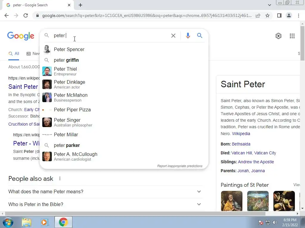Open browser side panel icon

[279, 15]
